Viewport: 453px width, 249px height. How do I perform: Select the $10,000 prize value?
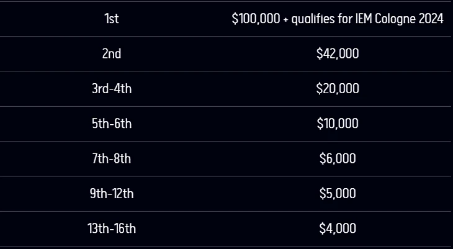click(x=338, y=124)
